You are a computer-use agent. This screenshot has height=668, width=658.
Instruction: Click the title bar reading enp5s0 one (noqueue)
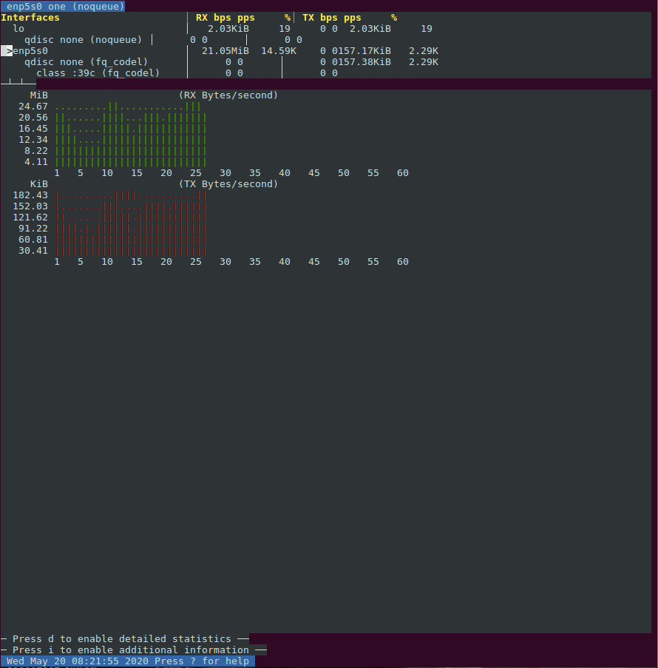click(63, 6)
